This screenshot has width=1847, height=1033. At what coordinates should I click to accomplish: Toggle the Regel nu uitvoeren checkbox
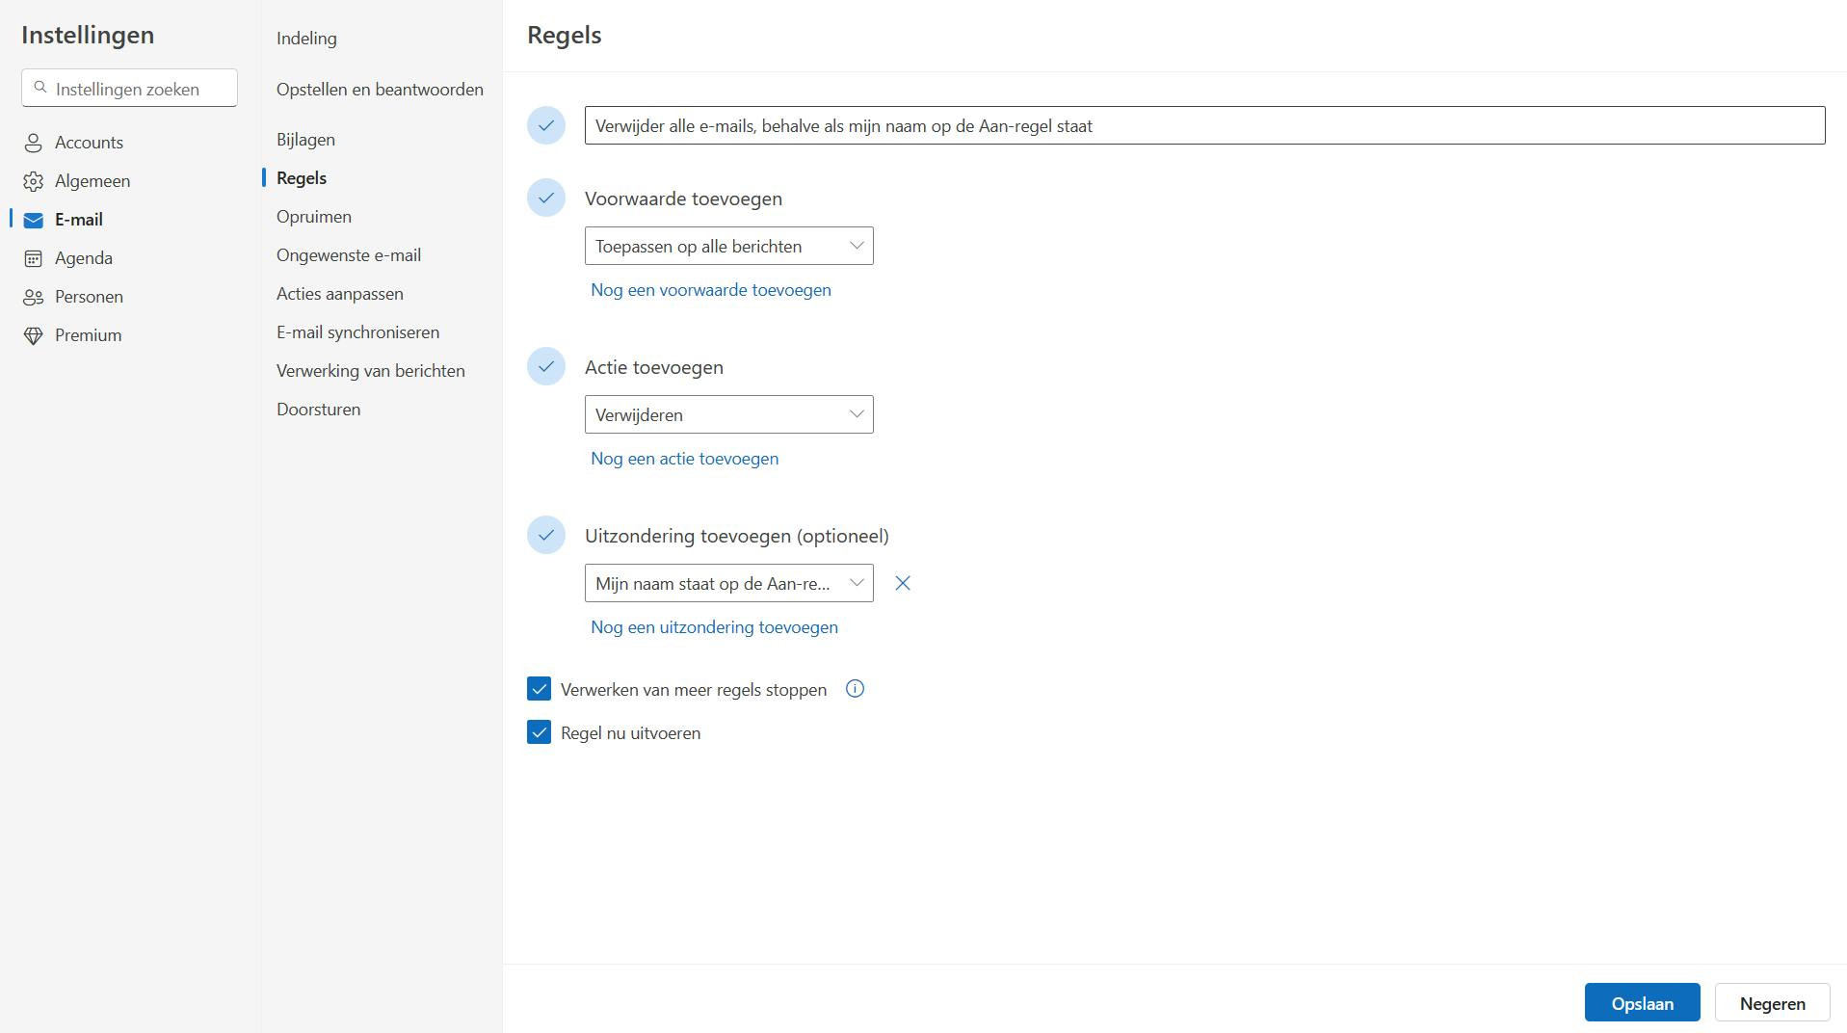539,732
